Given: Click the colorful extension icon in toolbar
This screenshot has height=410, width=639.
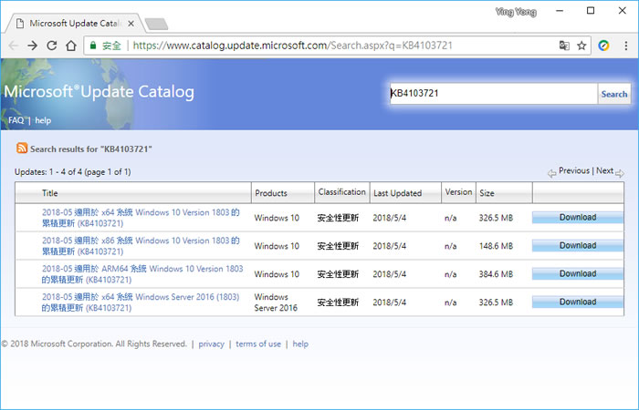Looking at the screenshot, I should click(603, 46).
